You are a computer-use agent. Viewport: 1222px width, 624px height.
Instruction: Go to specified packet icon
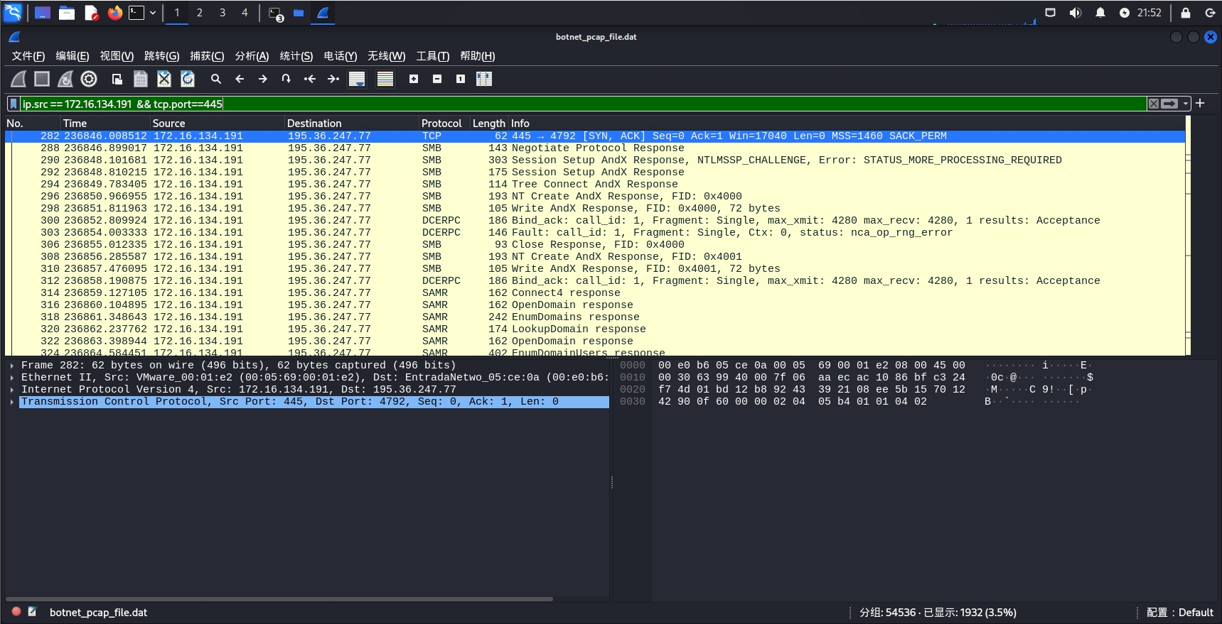coord(286,79)
